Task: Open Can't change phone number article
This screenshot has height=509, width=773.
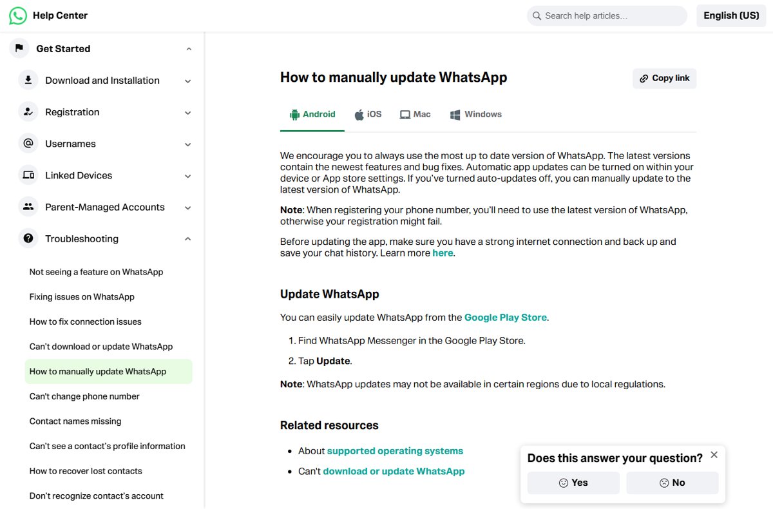Action: click(x=84, y=396)
